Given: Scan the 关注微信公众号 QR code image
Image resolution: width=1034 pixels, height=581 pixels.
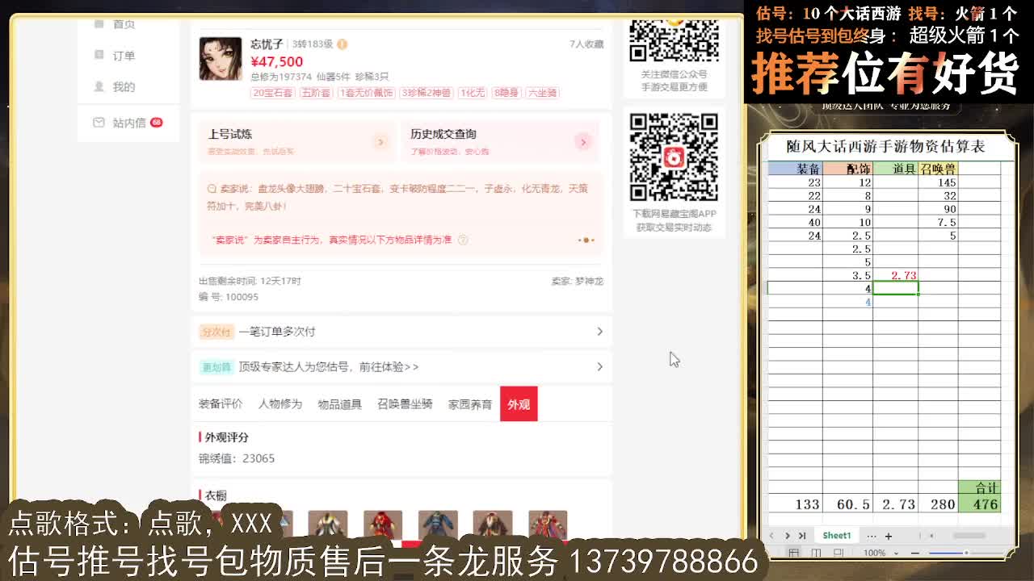Looking at the screenshot, I should pos(675,40).
